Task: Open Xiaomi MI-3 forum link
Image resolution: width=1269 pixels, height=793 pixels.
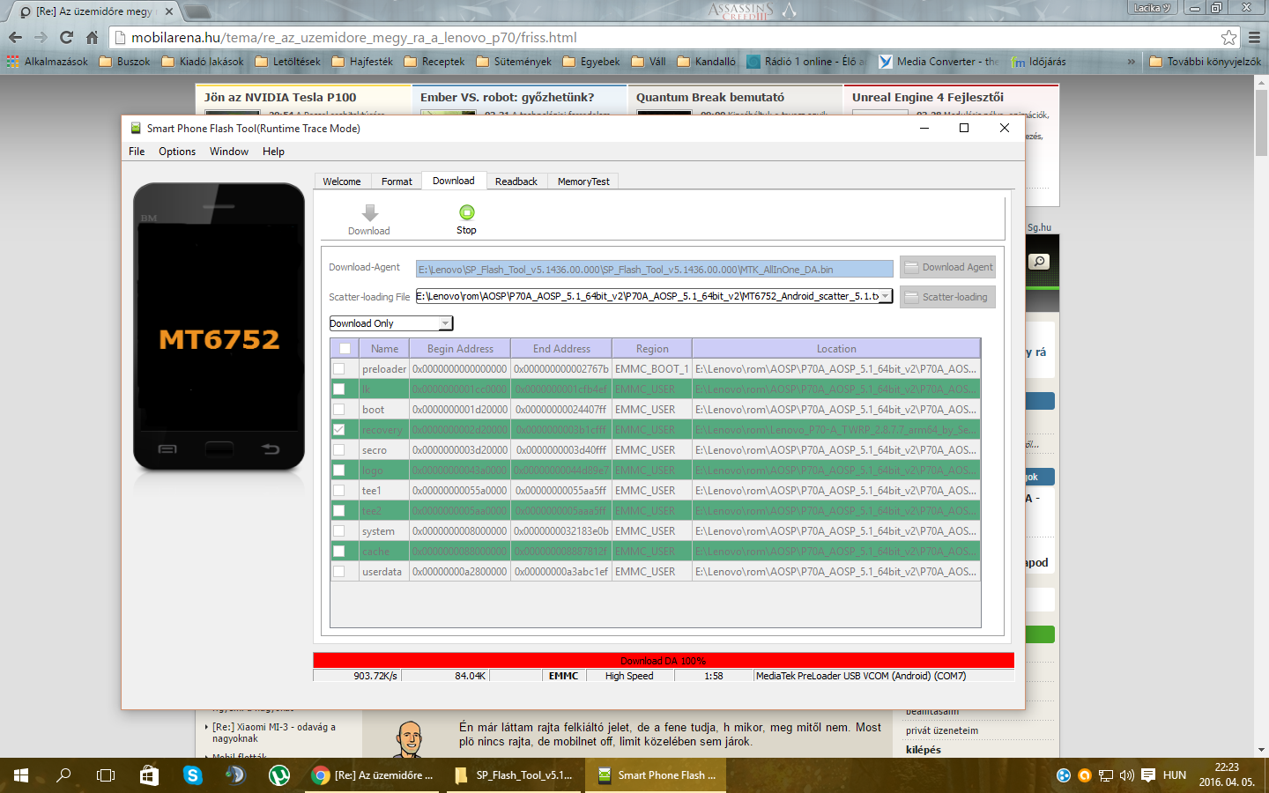Action: 274,733
